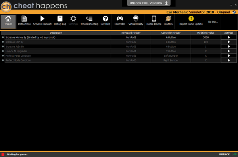Activate the Increase Jobs By cheat

229,46
